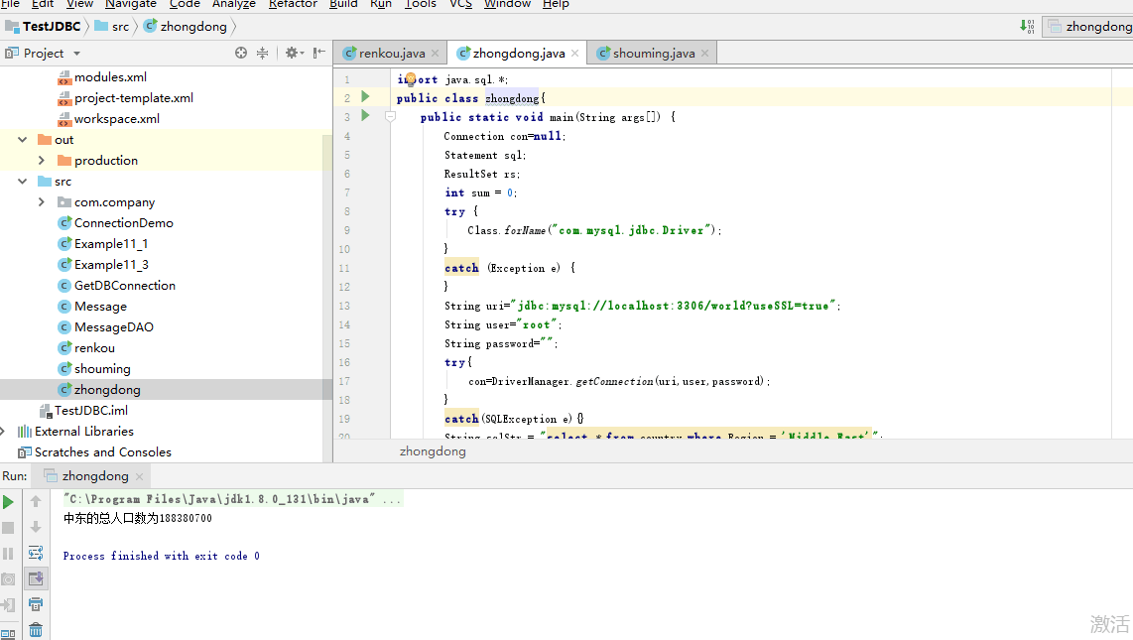This screenshot has width=1133, height=640.
Task: Open the Edit menu
Action: [x=43, y=4]
